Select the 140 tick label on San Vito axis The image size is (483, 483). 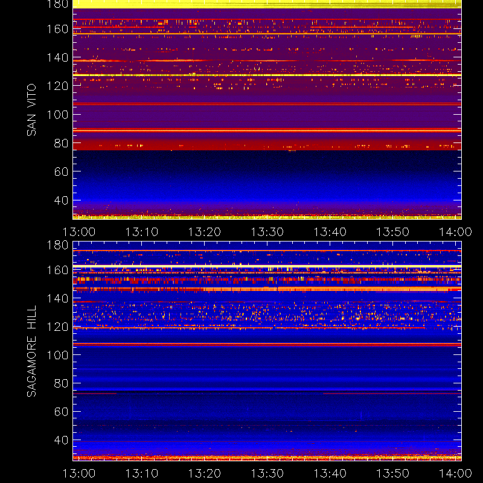(x=57, y=57)
